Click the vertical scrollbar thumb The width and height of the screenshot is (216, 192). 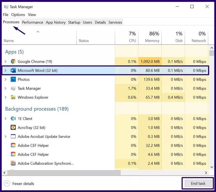[212, 53]
